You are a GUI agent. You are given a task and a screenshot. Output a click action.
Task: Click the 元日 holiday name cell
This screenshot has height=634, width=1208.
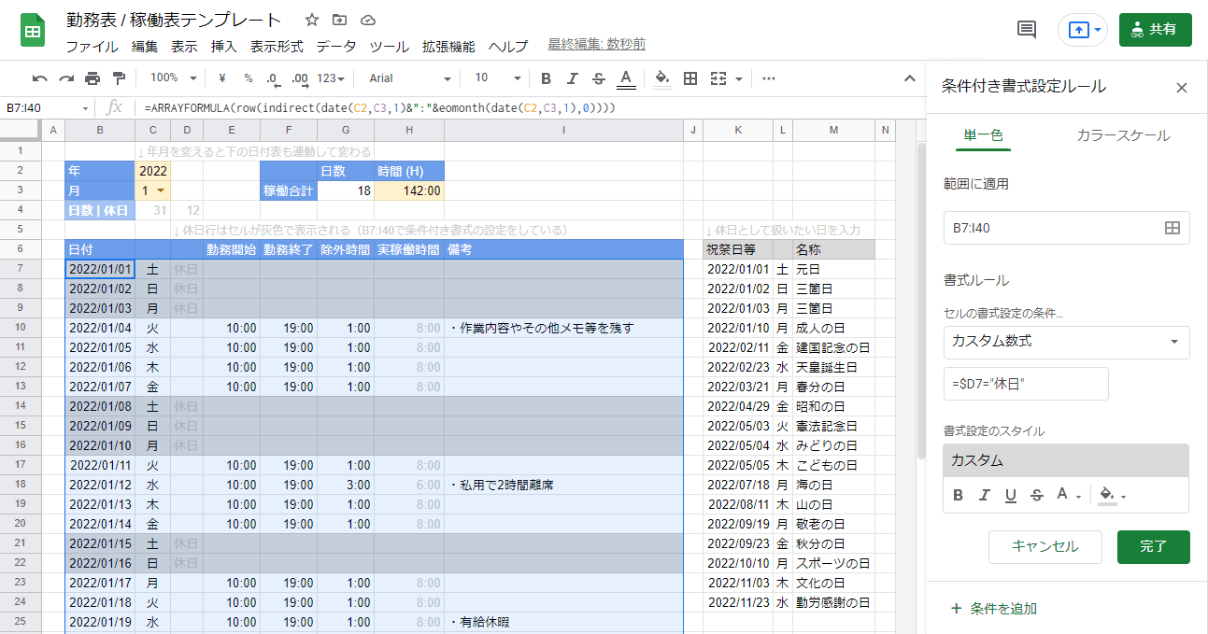point(834,269)
